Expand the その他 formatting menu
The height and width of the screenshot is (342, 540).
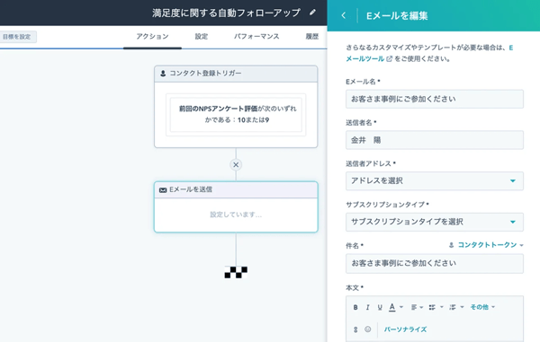click(482, 307)
